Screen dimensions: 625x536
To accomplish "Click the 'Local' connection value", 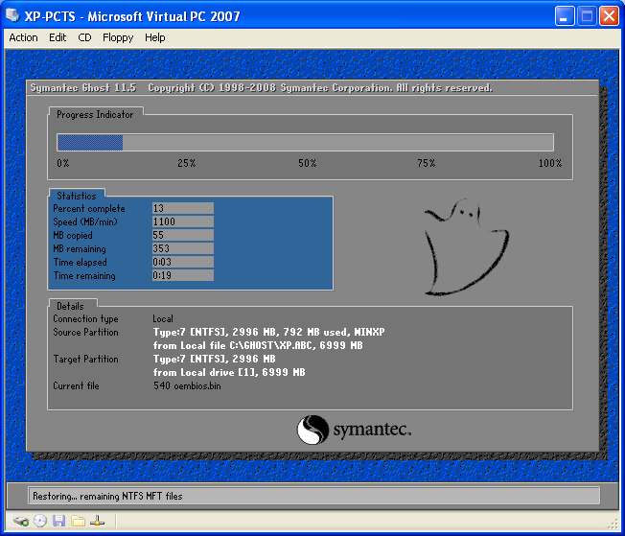I will tap(163, 318).
